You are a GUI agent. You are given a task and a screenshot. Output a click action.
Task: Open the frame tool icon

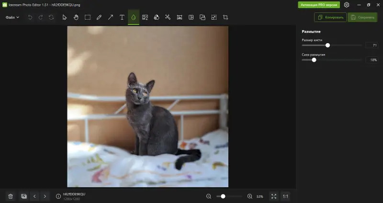(x=180, y=17)
